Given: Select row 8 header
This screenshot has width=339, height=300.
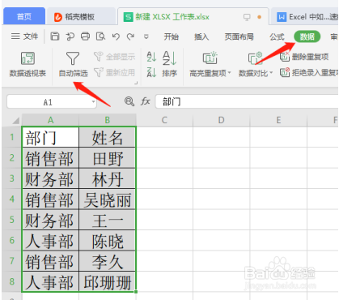Looking at the screenshot, I should tap(12, 281).
